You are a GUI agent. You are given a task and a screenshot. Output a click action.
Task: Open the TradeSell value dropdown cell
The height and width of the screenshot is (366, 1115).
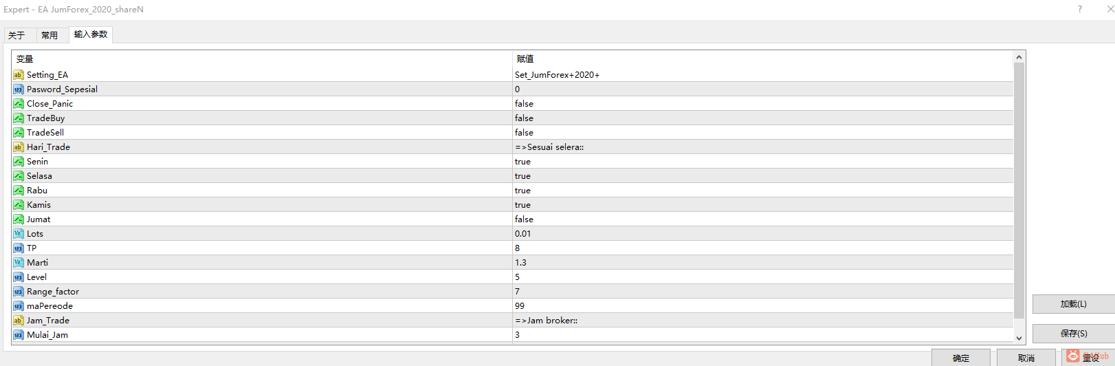point(763,133)
